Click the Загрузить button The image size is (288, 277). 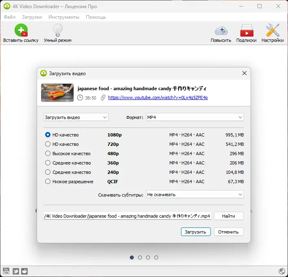coord(196,232)
